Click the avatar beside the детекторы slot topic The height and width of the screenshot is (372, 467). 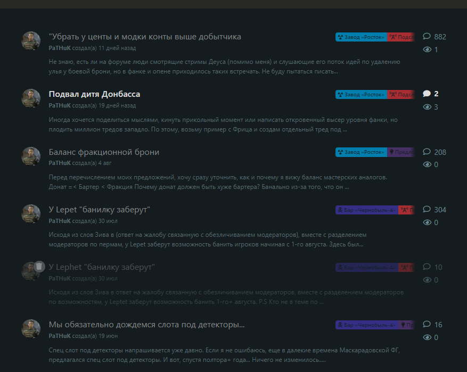point(30,328)
